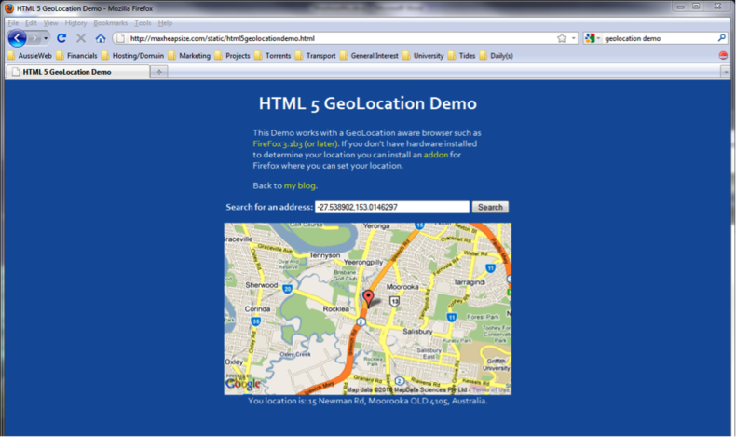Click the red icon at bookmarks bar end
This screenshot has height=437, width=736.
click(x=723, y=55)
